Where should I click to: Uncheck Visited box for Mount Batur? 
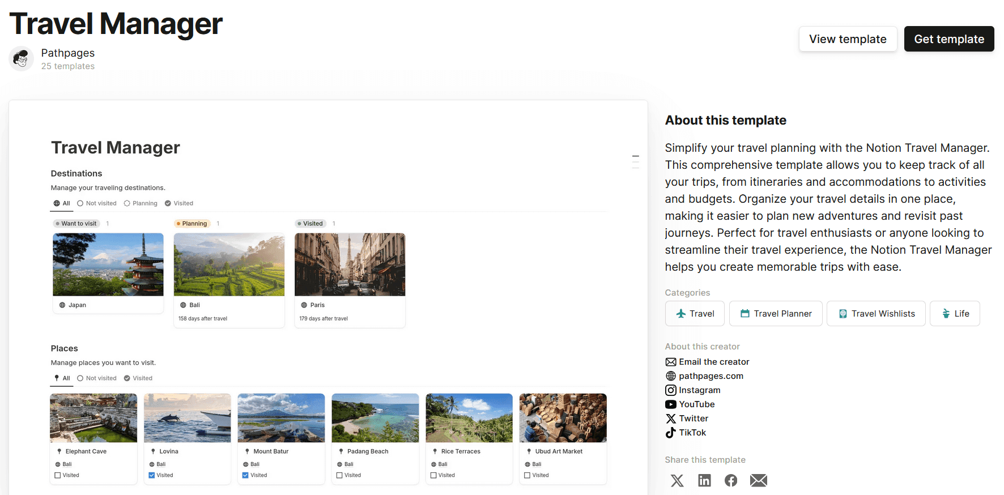tap(245, 475)
